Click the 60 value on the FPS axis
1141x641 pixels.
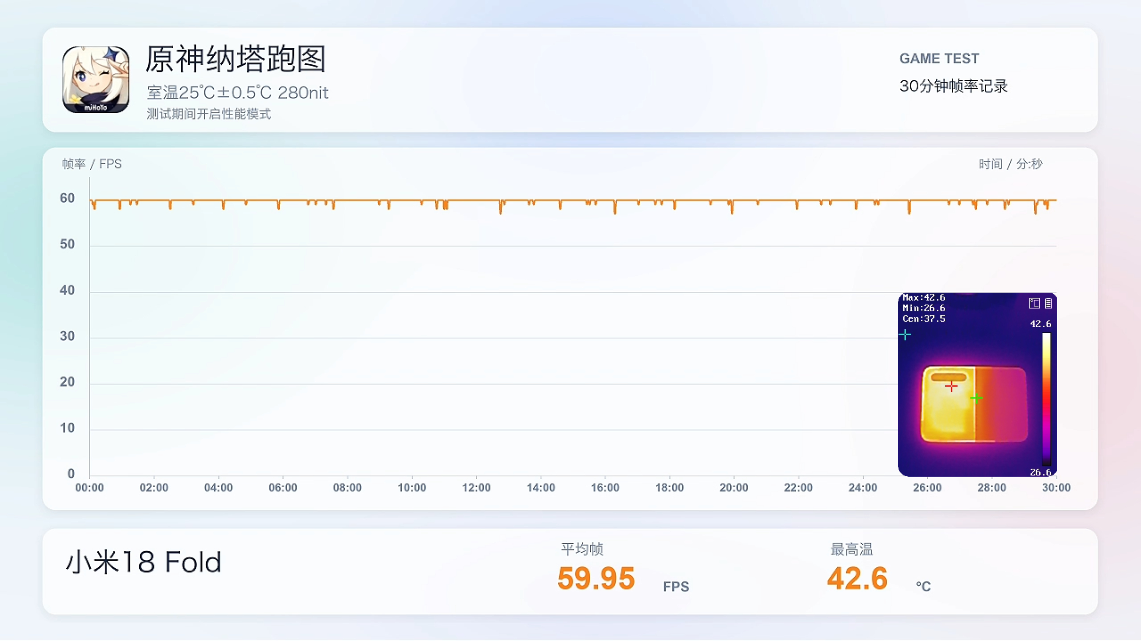click(x=67, y=198)
